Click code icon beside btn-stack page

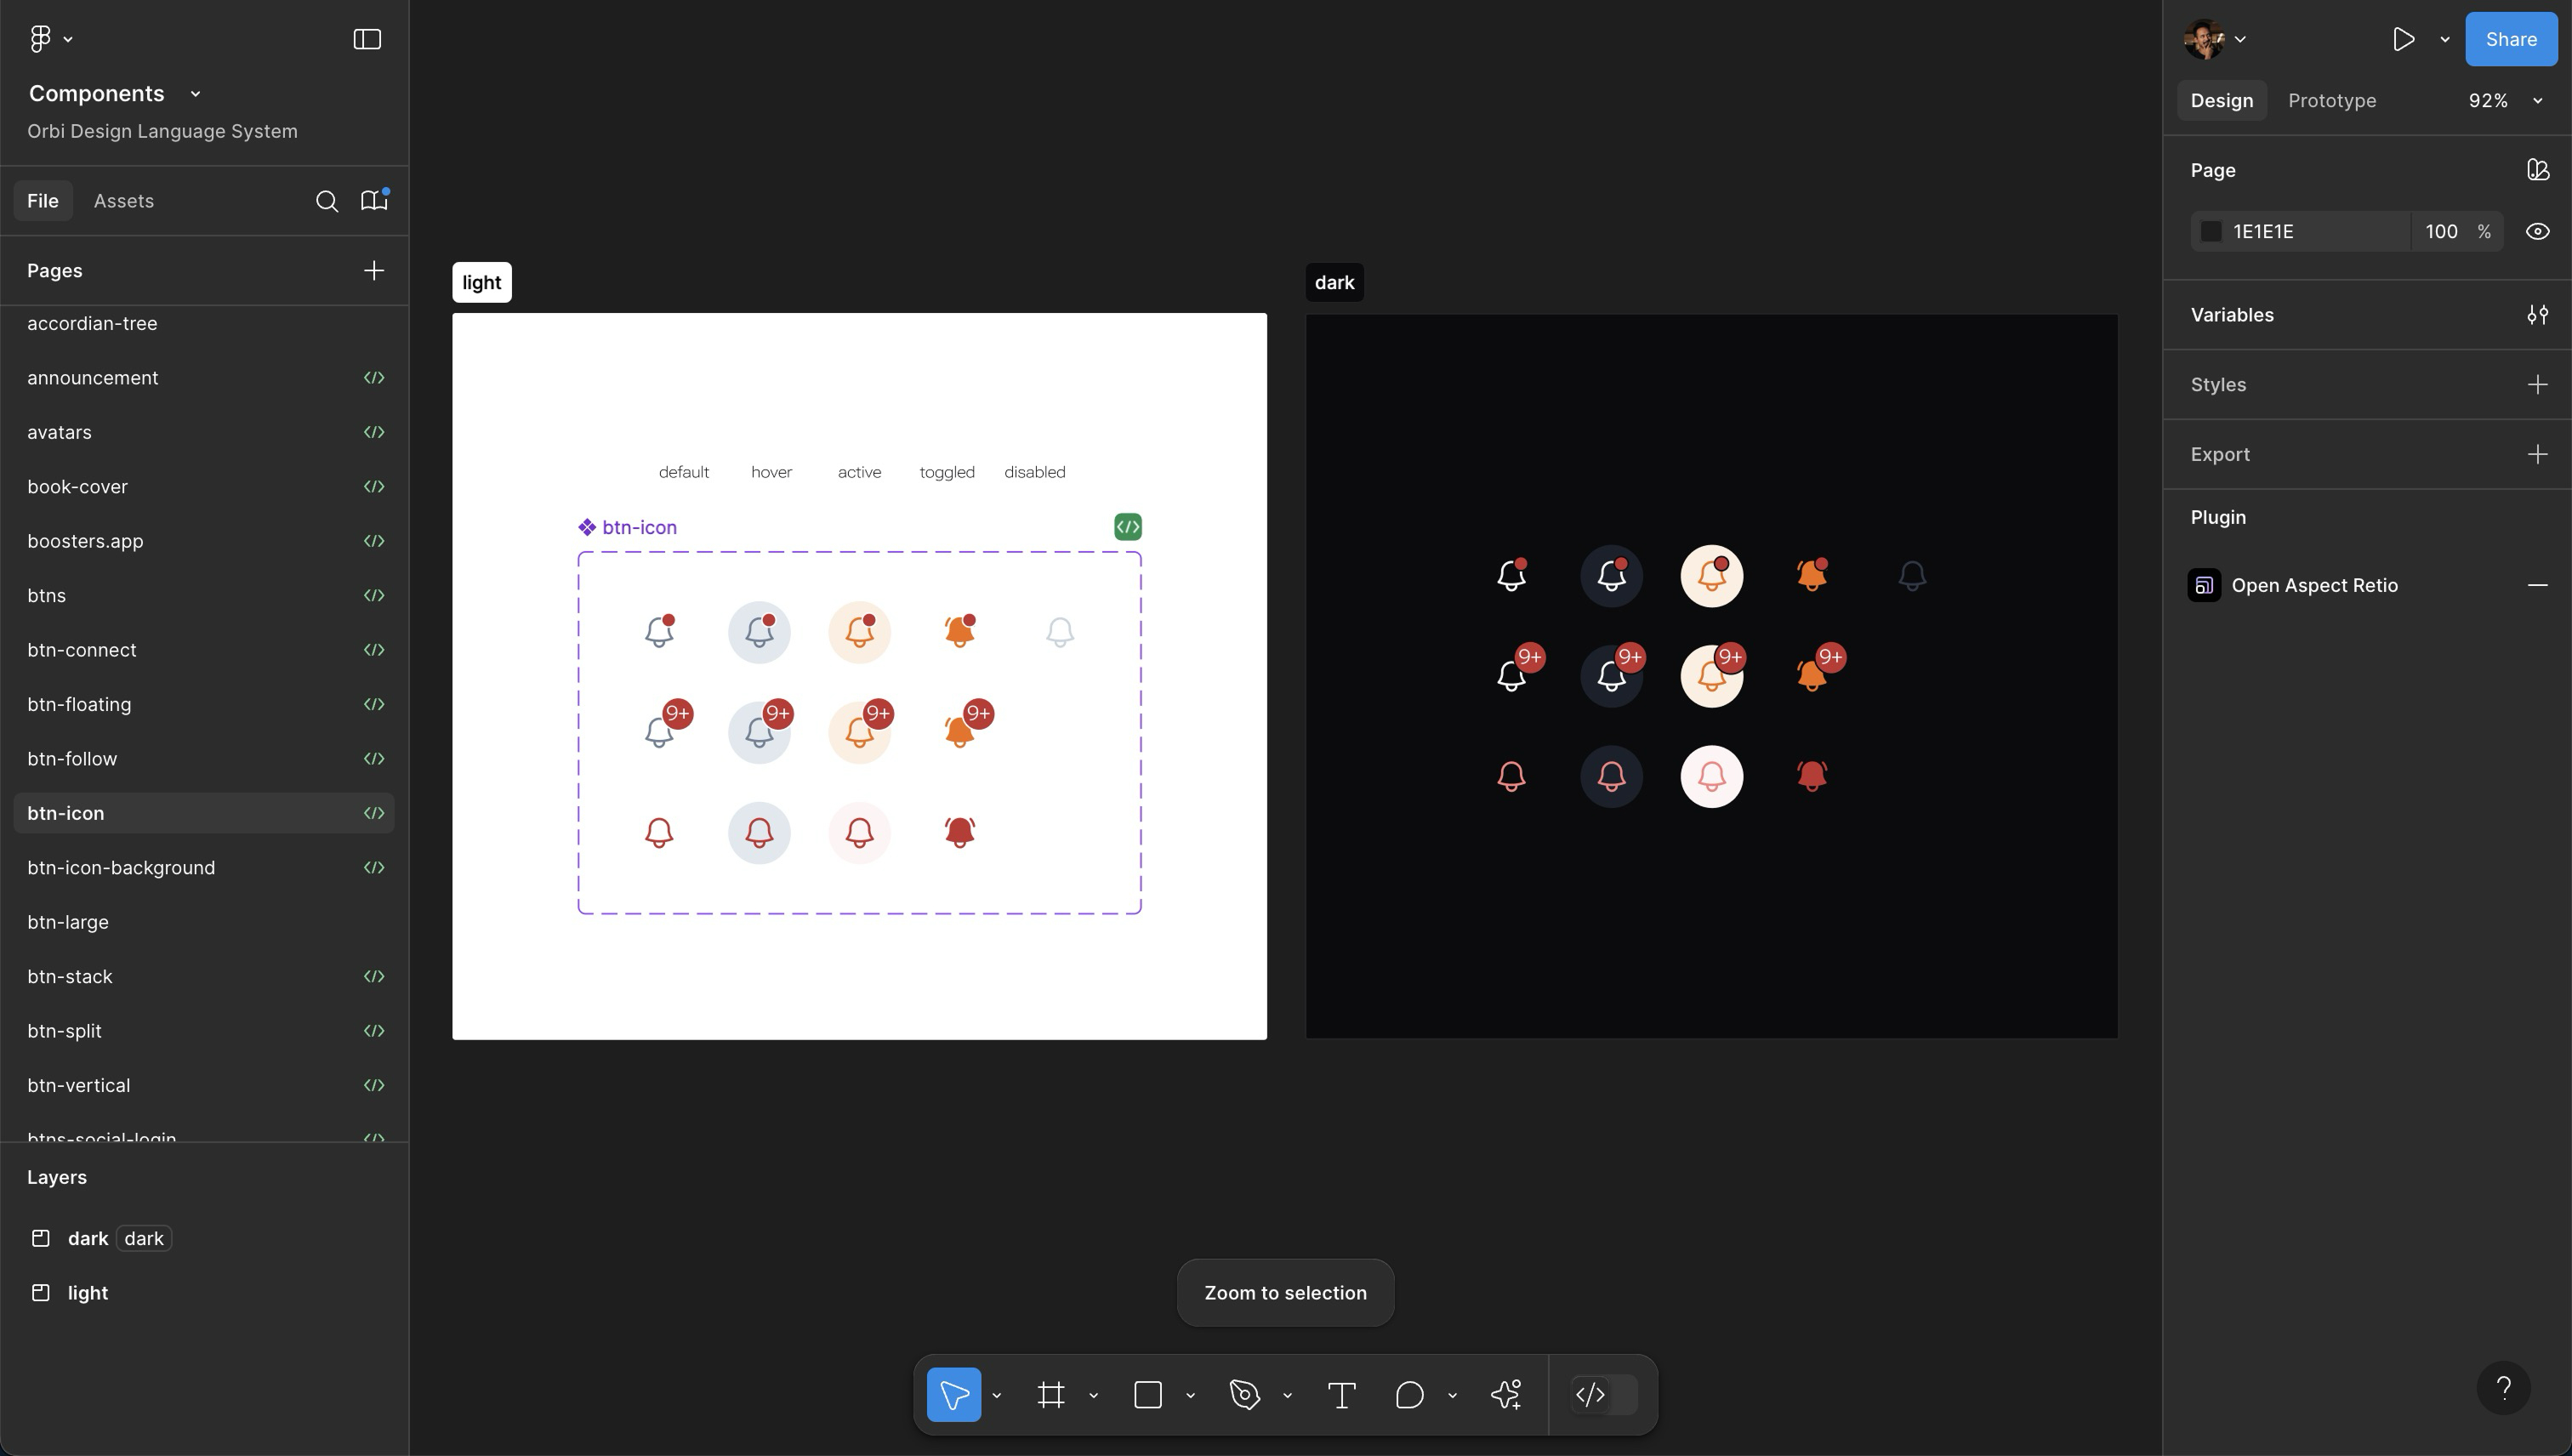(374, 977)
